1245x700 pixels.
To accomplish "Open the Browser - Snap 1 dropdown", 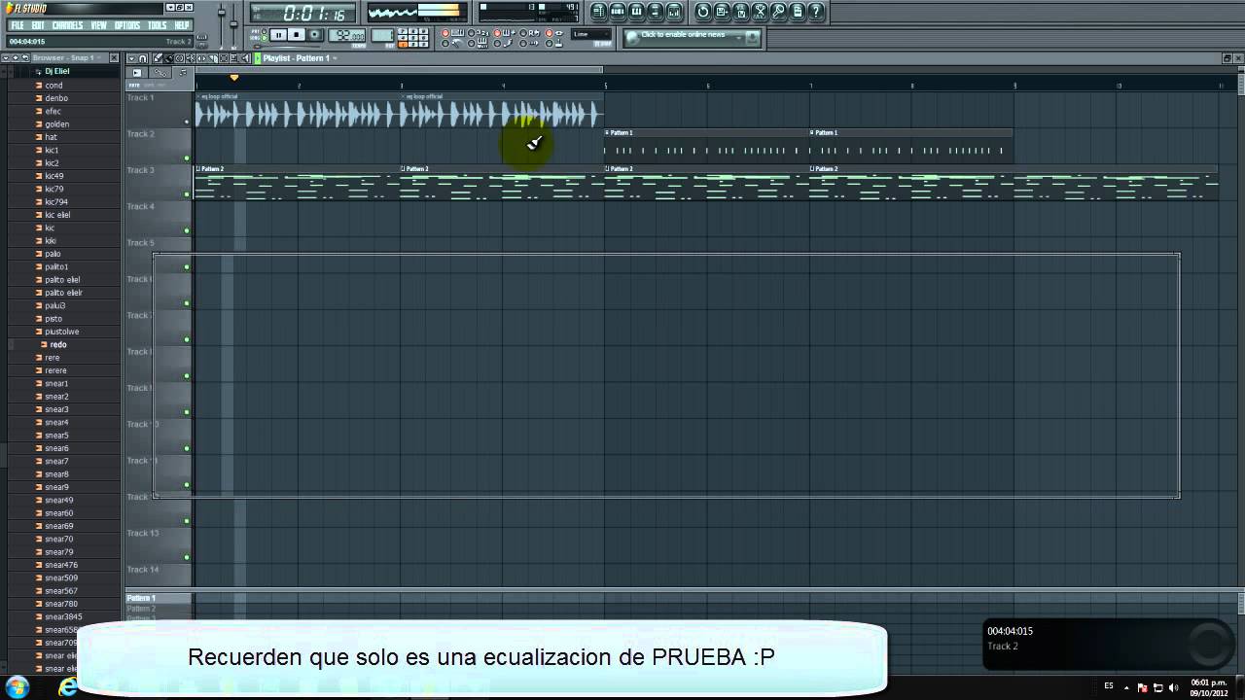I will (x=66, y=58).
